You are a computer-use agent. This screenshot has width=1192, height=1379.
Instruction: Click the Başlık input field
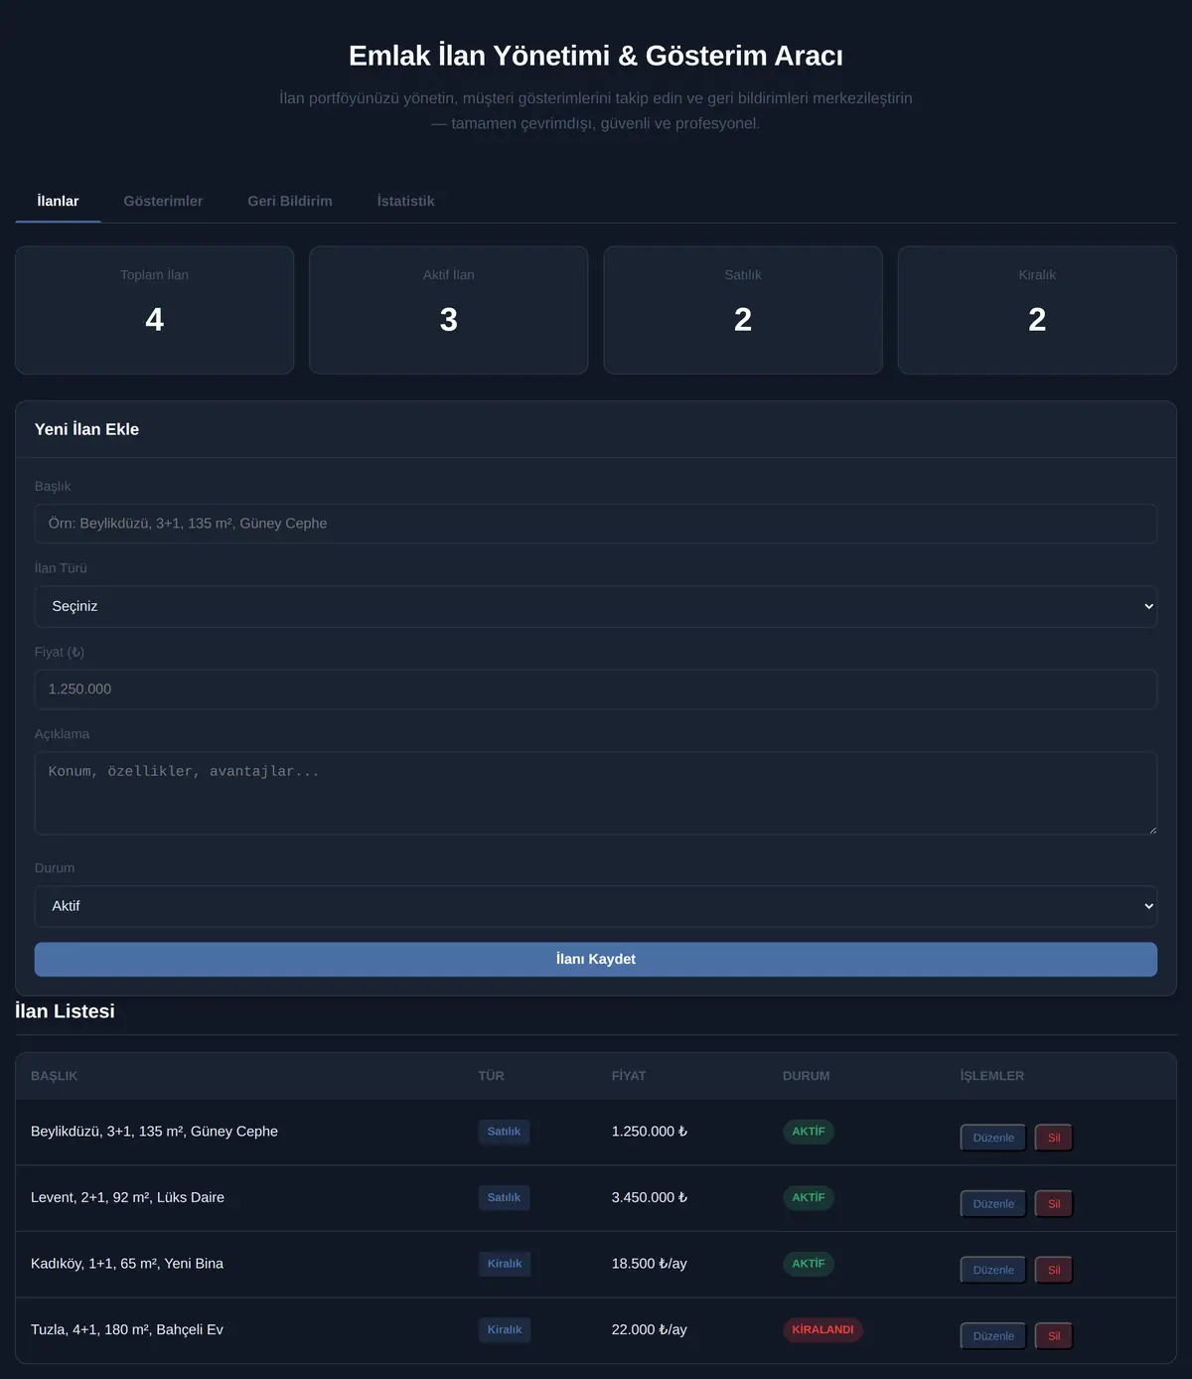[x=596, y=524]
